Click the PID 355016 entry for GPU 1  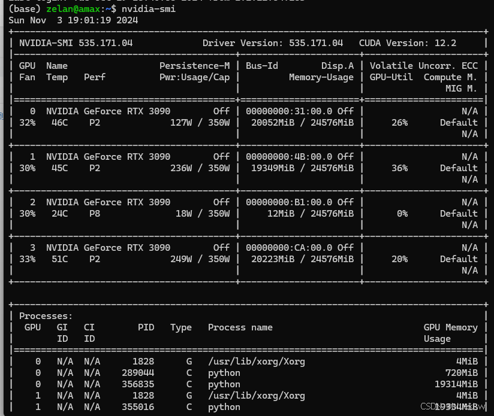point(138,407)
